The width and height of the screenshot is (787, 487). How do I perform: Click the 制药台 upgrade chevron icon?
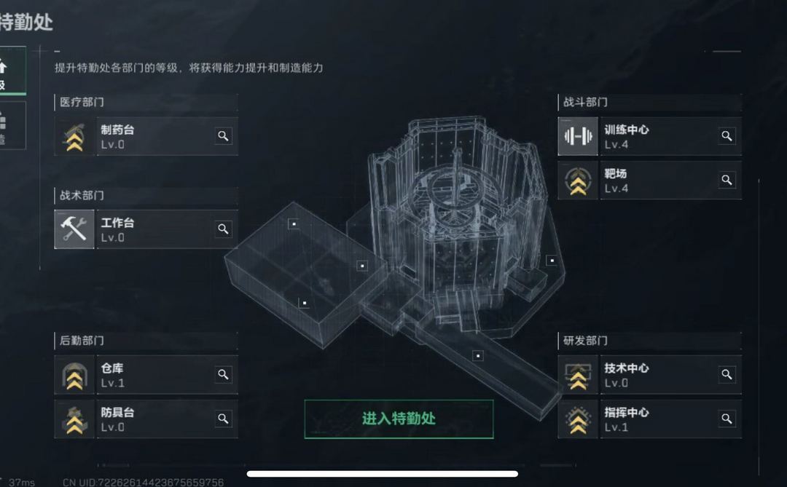point(74,136)
